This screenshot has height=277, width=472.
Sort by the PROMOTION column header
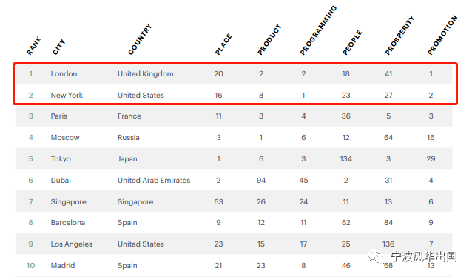pyautogui.click(x=442, y=35)
